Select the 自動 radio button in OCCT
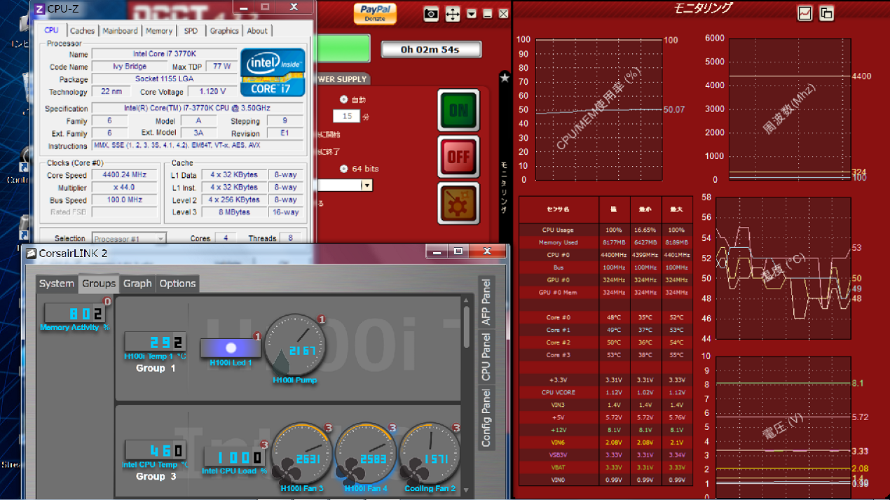Screen dimensions: 890x500 click(343, 99)
